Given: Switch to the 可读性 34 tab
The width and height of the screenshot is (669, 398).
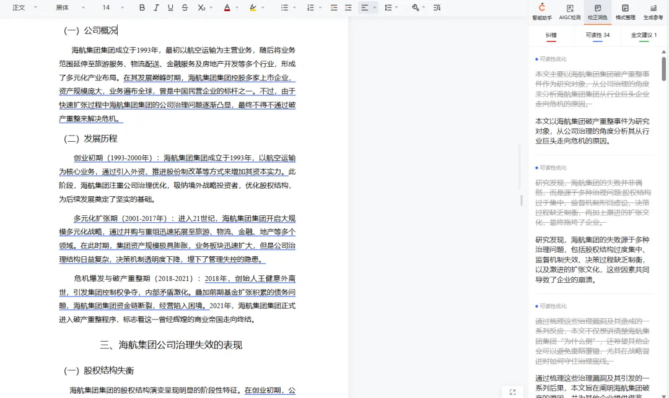Looking at the screenshot, I should [x=597, y=36].
